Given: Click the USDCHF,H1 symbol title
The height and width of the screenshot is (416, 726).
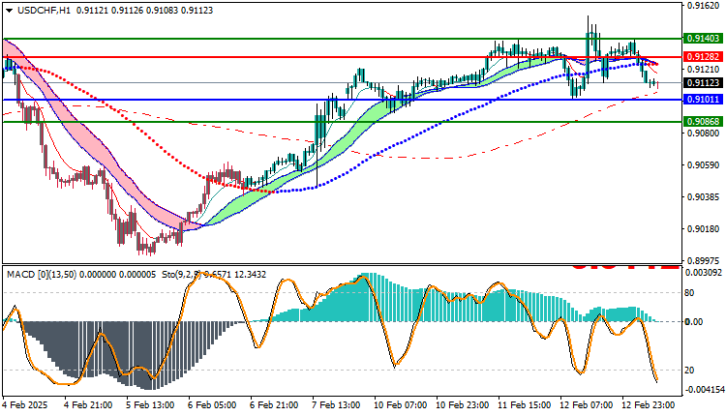Looking at the screenshot, I should click(x=44, y=11).
